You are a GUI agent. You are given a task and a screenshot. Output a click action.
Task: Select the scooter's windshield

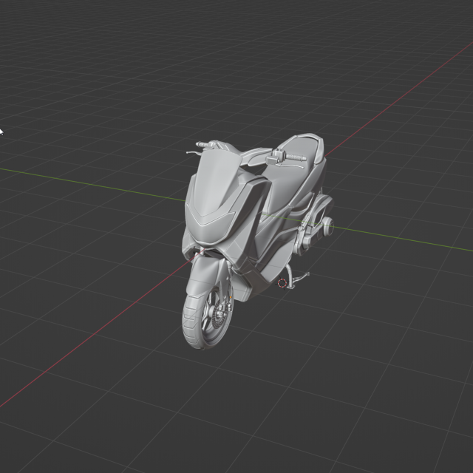point(217,181)
